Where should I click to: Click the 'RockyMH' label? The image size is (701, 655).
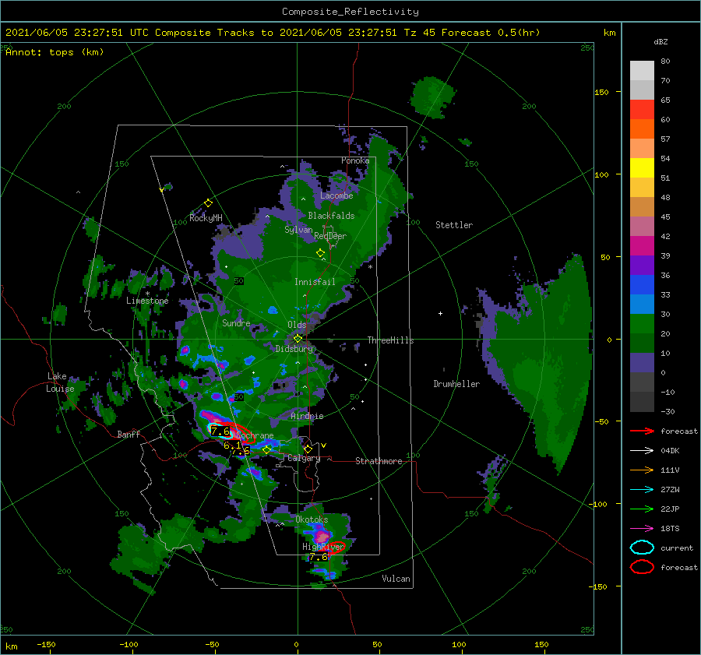click(x=206, y=218)
